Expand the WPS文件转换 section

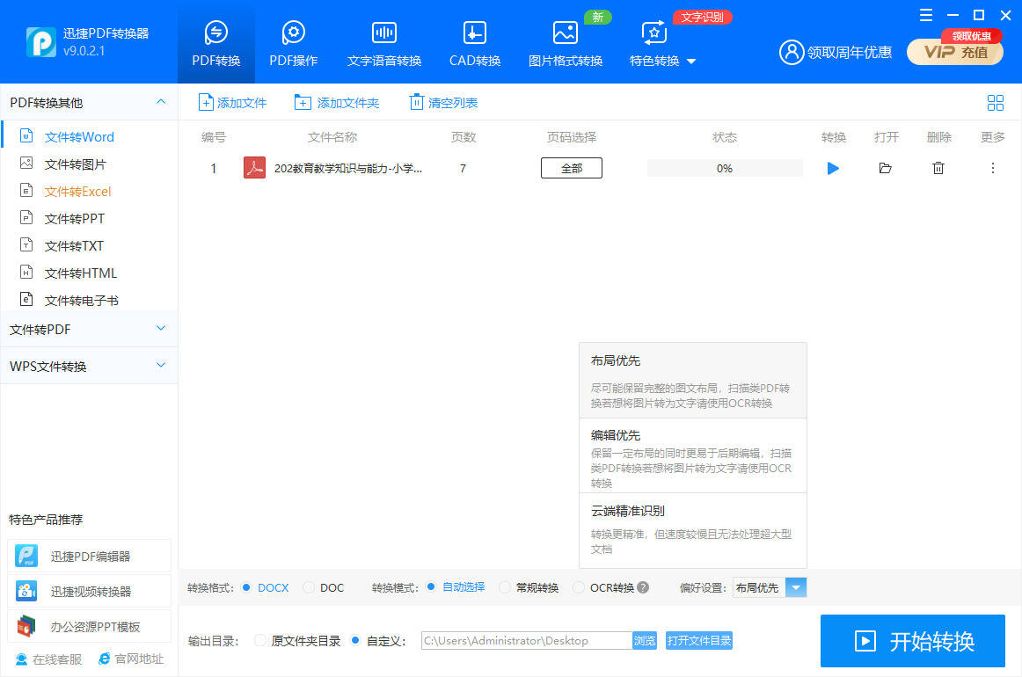pos(89,366)
